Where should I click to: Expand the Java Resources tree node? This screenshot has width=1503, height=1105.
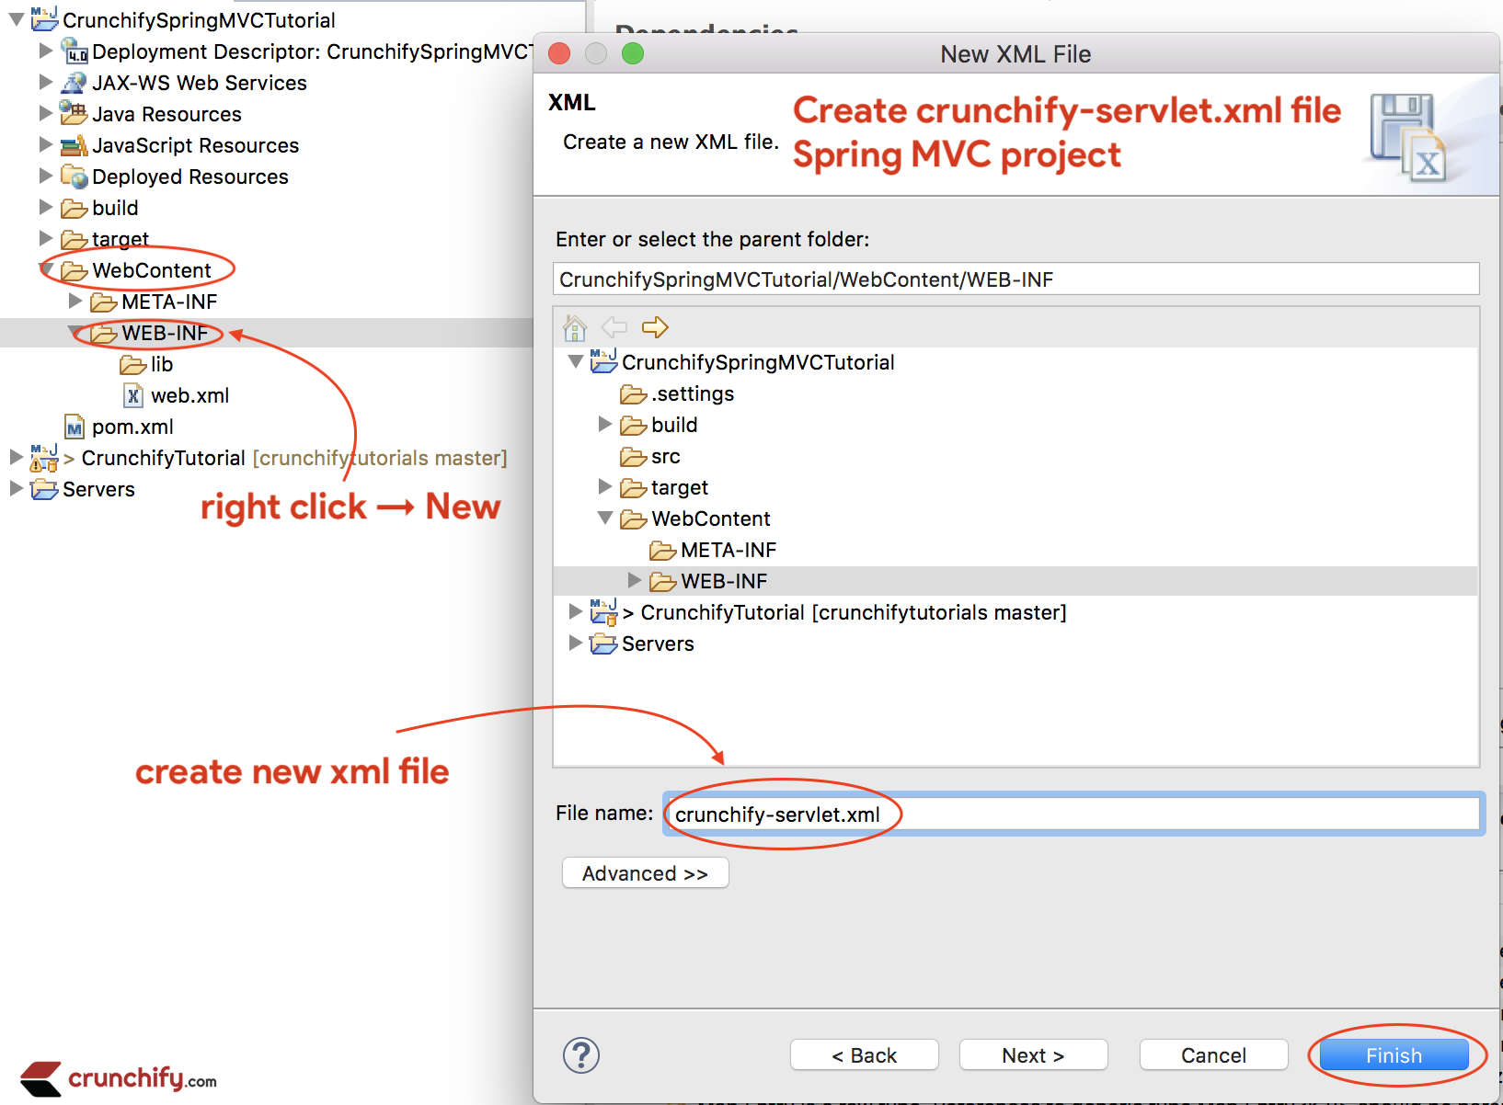(46, 113)
